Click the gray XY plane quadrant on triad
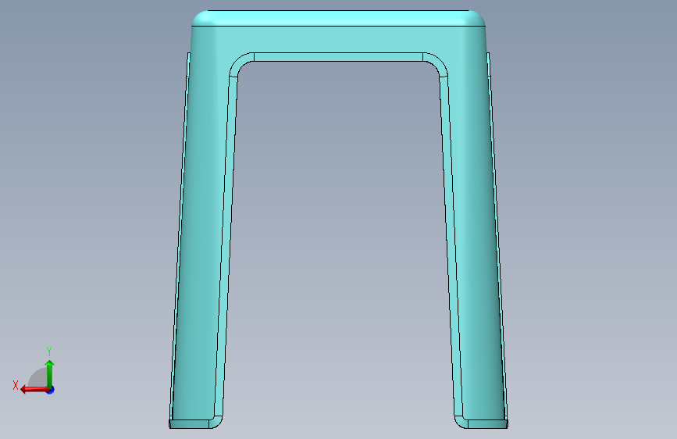 38,379
